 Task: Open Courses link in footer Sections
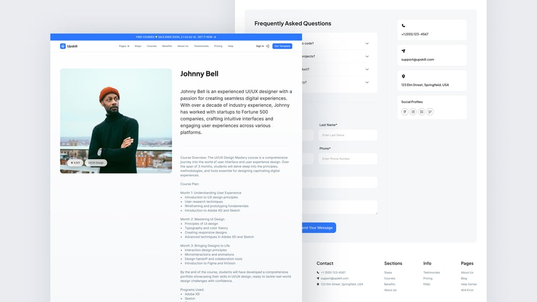click(x=390, y=278)
